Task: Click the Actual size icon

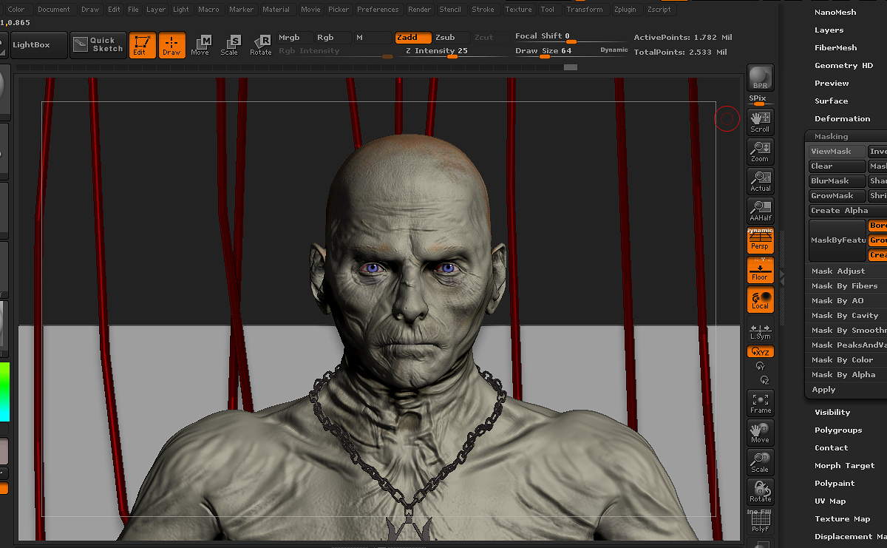Action: click(x=760, y=181)
